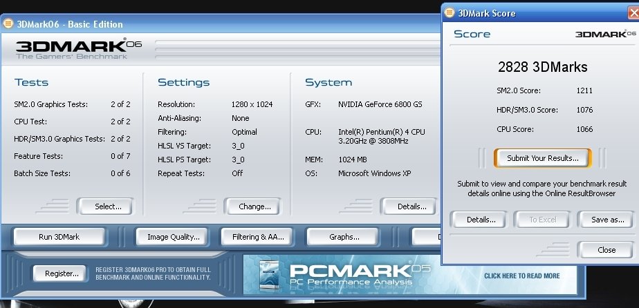Viewport: 639px width, 308px height.
Task: Start the benchmark with Run 3DMark
Action: point(59,237)
